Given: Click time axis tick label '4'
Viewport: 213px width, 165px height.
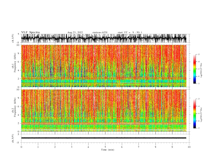Looking at the screenshot, I should coord(88,147).
